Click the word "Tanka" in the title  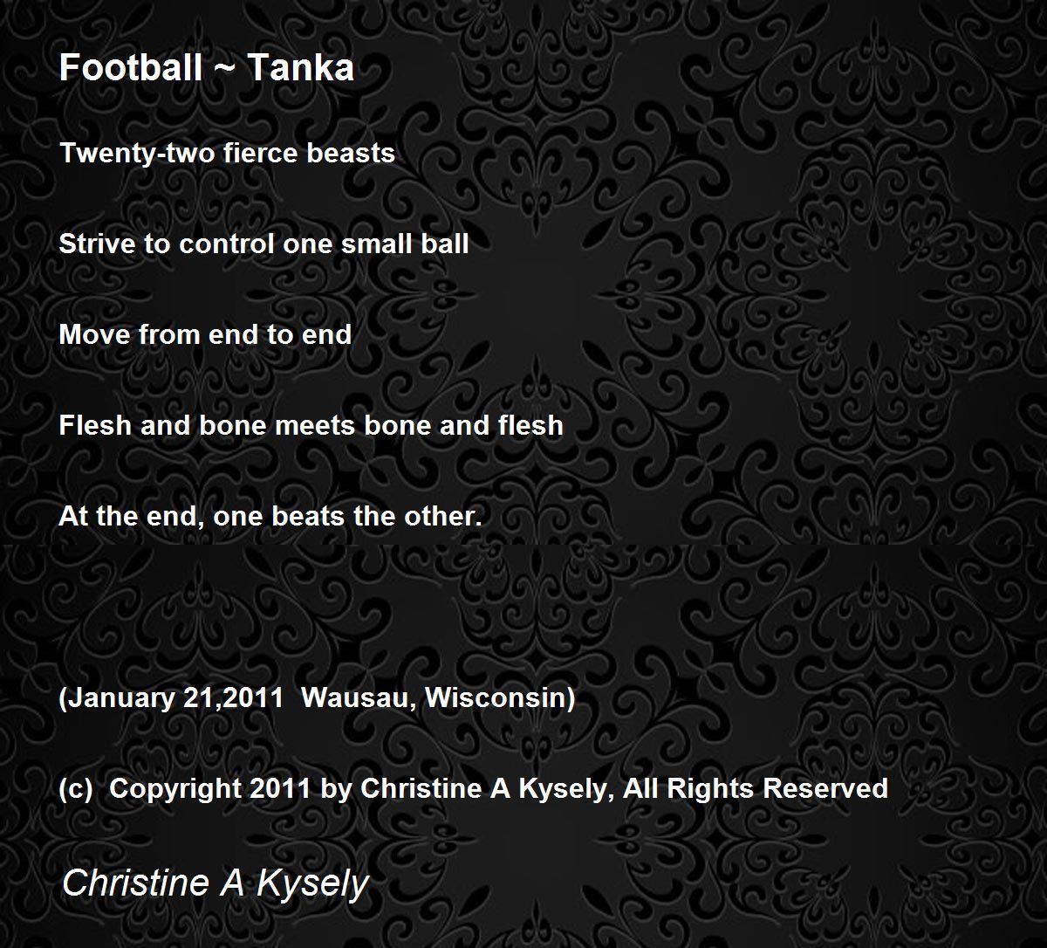click(x=300, y=68)
